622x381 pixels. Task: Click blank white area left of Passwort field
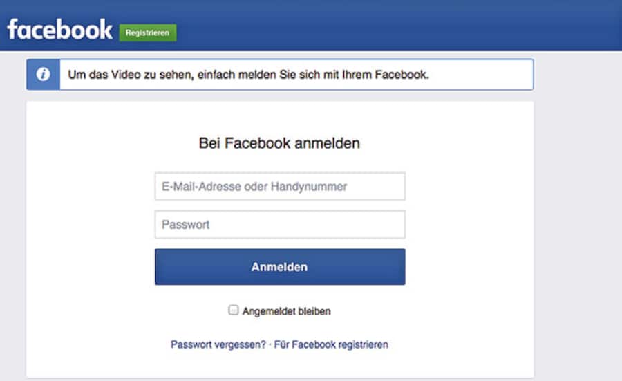coord(90,225)
